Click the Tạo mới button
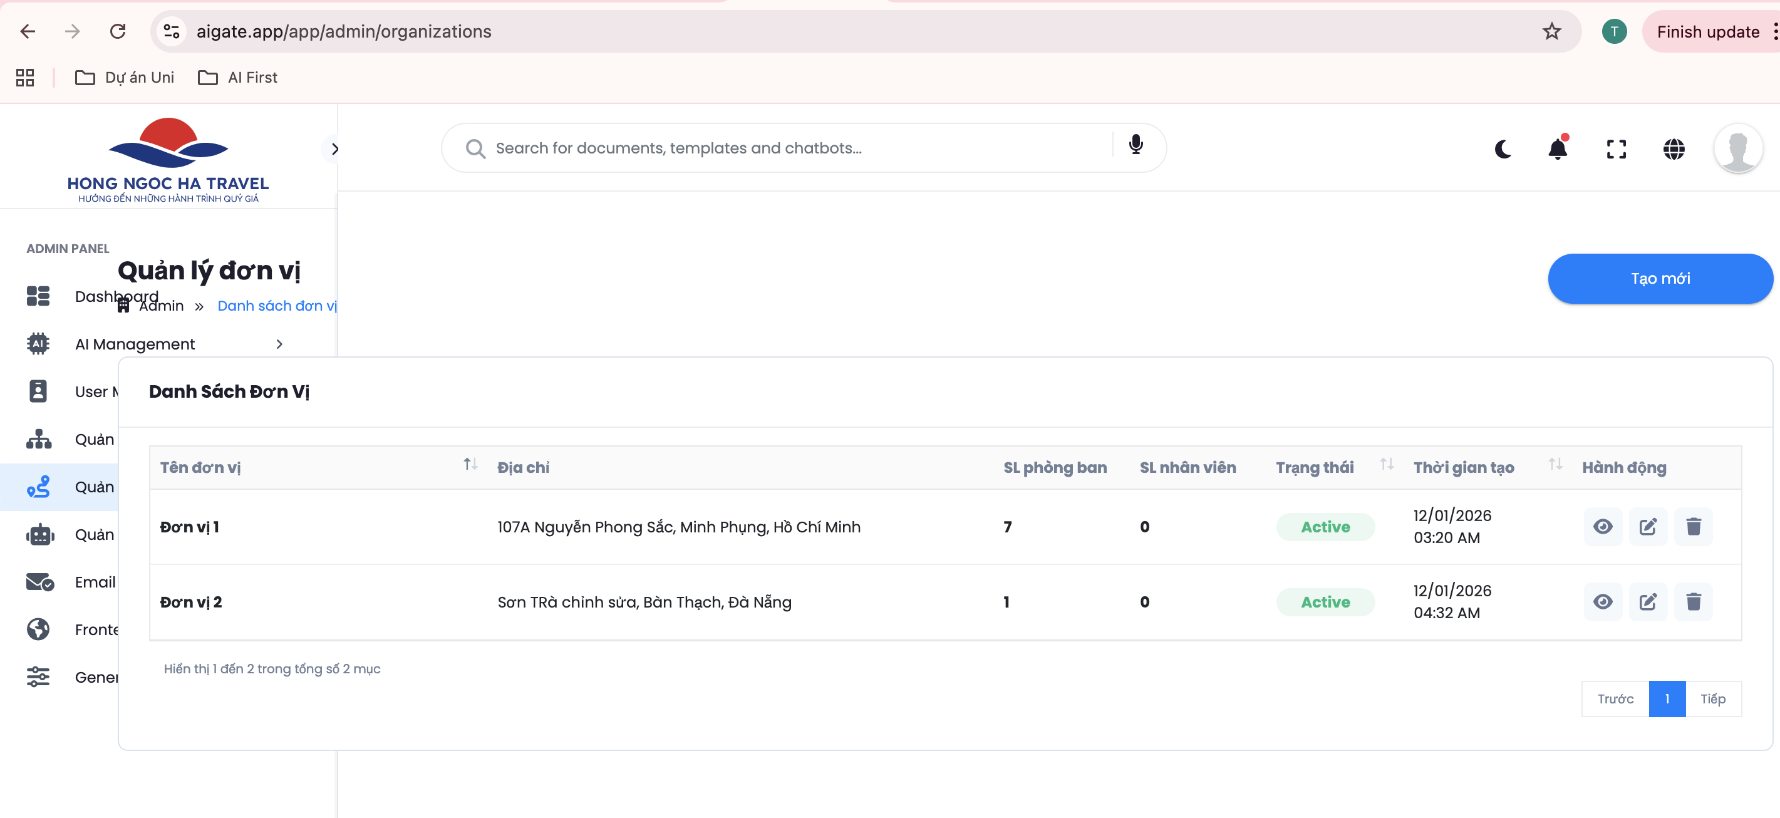Viewport: 1780px width, 818px height. click(1660, 279)
